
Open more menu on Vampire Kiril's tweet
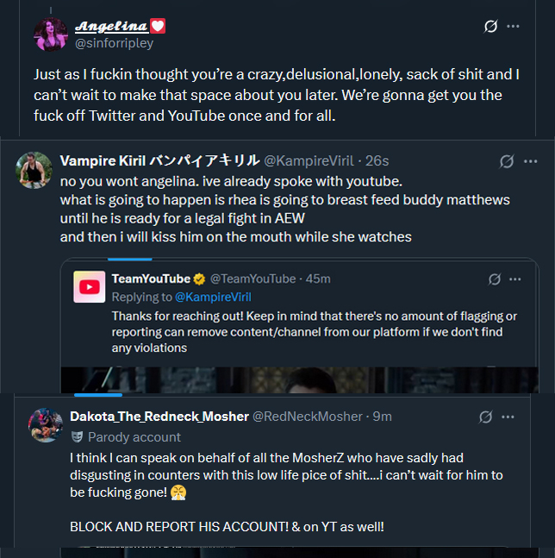click(x=530, y=161)
